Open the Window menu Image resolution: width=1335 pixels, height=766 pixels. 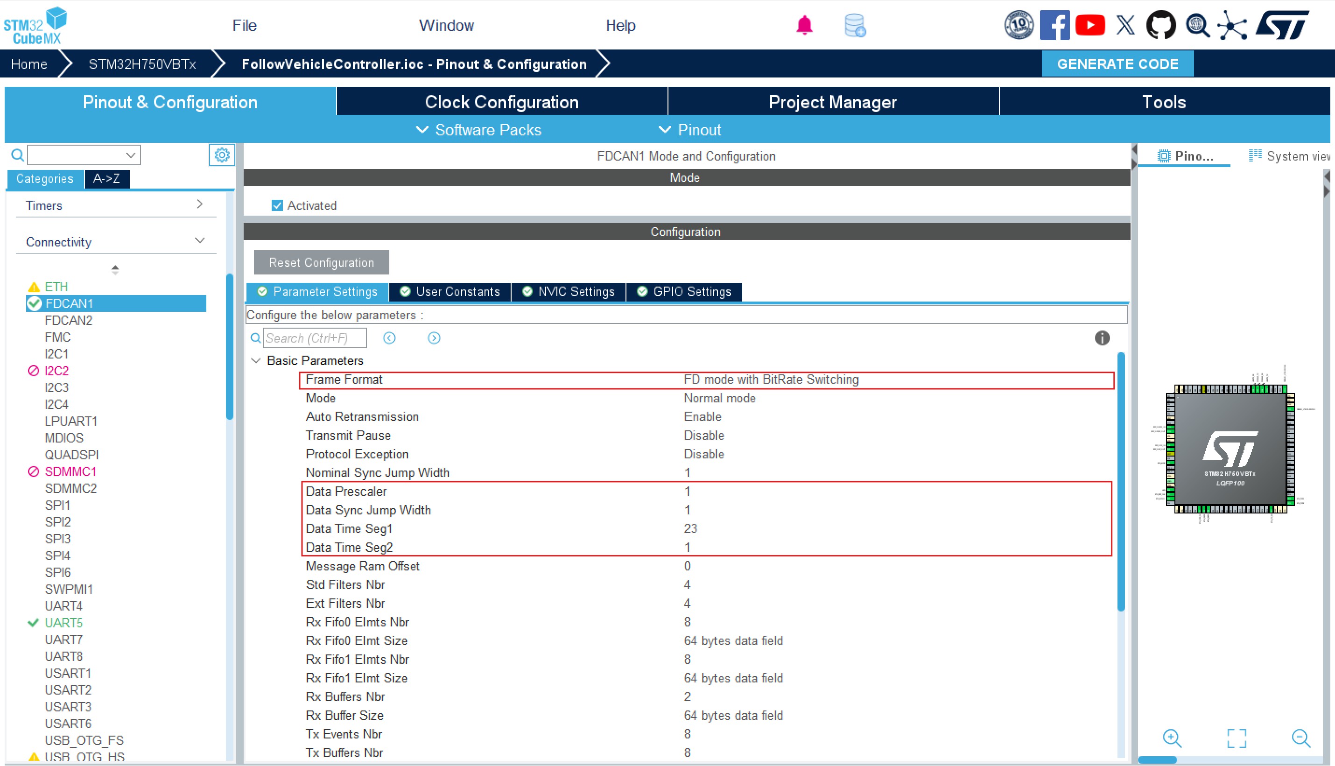pos(446,25)
